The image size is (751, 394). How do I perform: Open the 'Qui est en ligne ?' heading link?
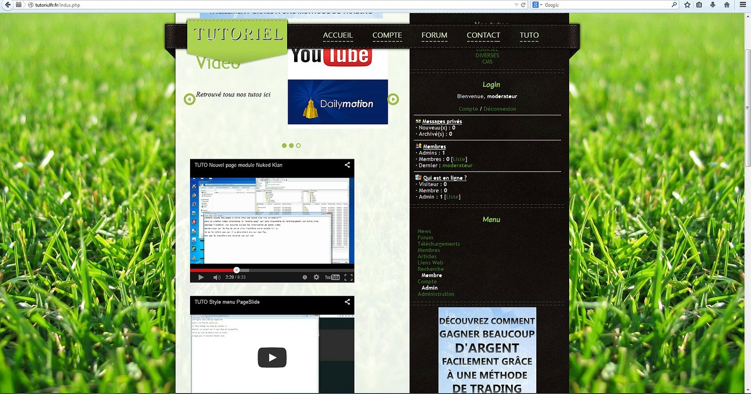(x=445, y=178)
